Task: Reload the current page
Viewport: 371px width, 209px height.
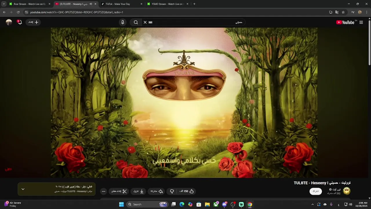Action: [18, 12]
